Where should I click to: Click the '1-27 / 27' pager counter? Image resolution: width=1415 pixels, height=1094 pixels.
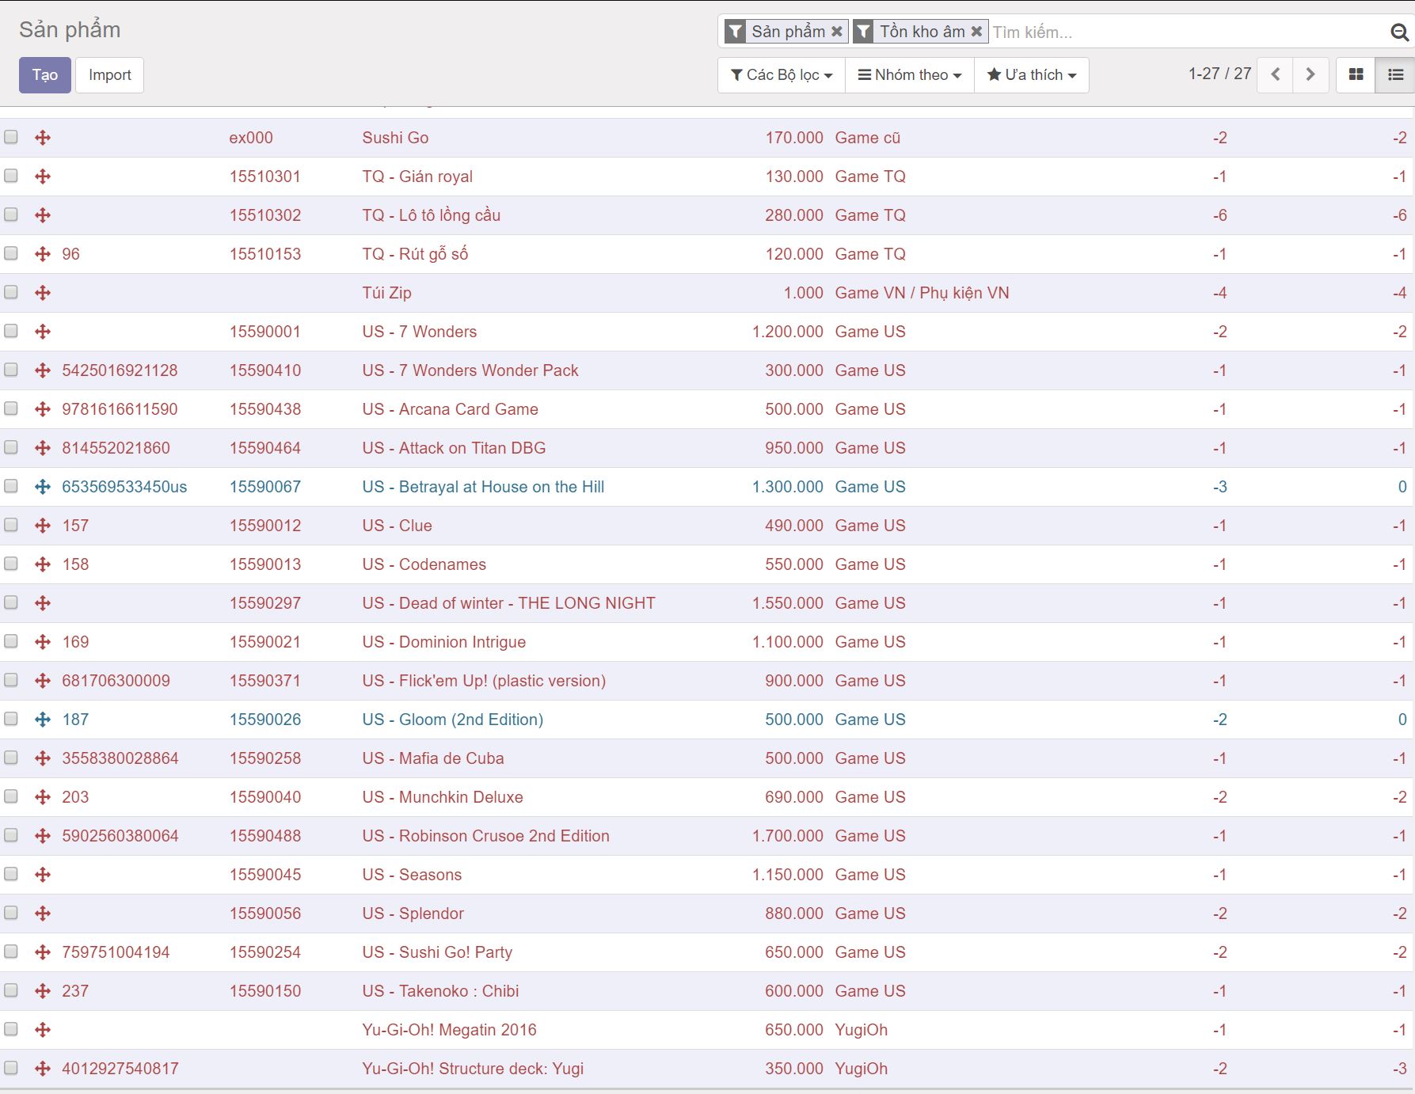coord(1219,74)
